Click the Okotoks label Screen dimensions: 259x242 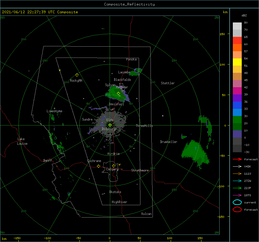(x=115, y=192)
